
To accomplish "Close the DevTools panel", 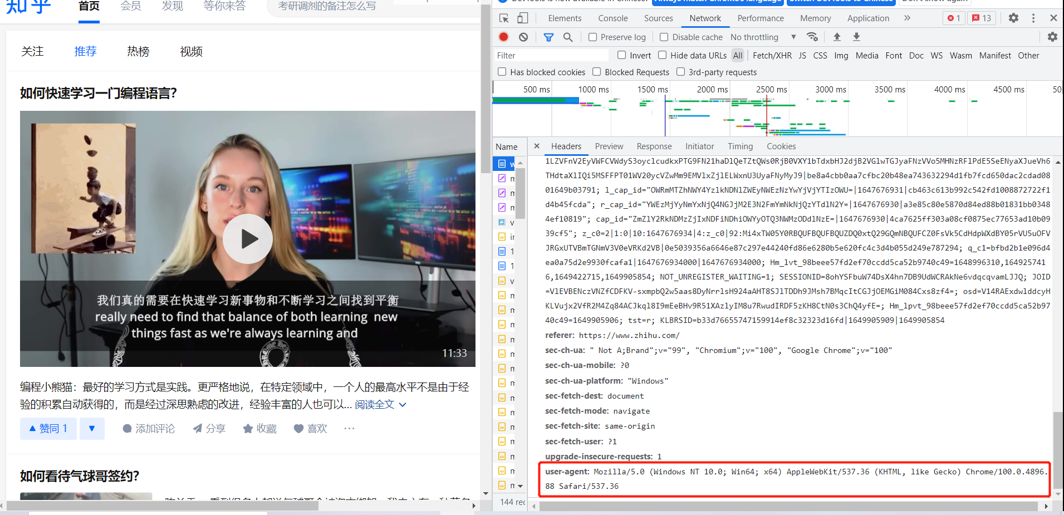I will 1053,18.
